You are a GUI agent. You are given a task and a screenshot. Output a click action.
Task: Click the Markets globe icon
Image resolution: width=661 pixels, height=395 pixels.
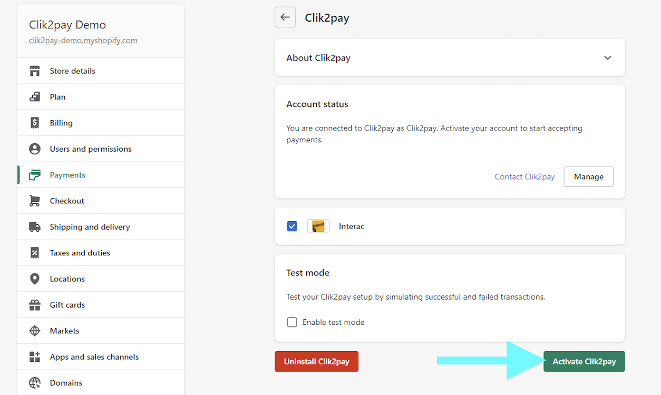[35, 331]
